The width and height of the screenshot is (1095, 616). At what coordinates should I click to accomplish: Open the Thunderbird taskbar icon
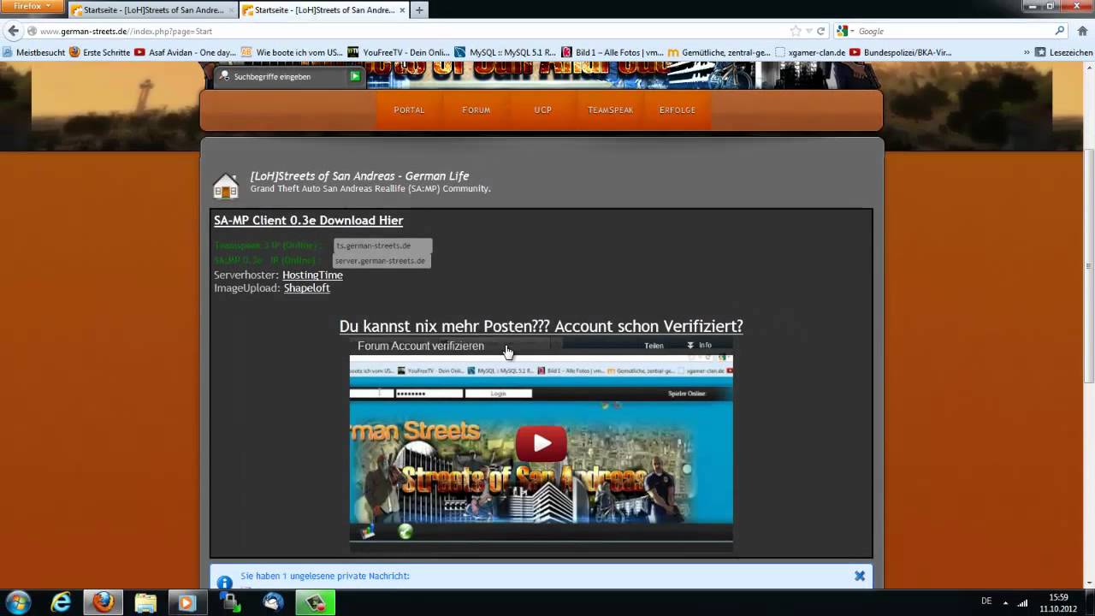(x=273, y=602)
